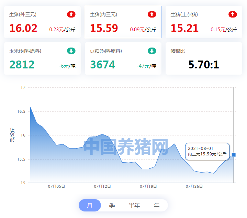Click the red up-arrow icon on 生猪(内三元) card

[152, 14]
